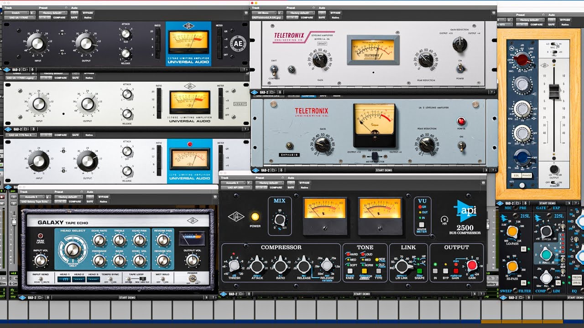
Task: Click the API 2500 Thresh knob
Action: [235, 266]
